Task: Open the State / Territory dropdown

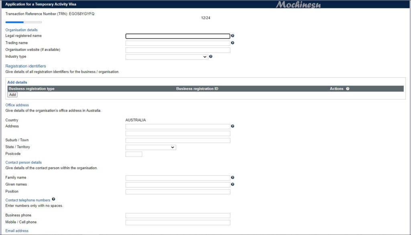Action: coord(151,147)
